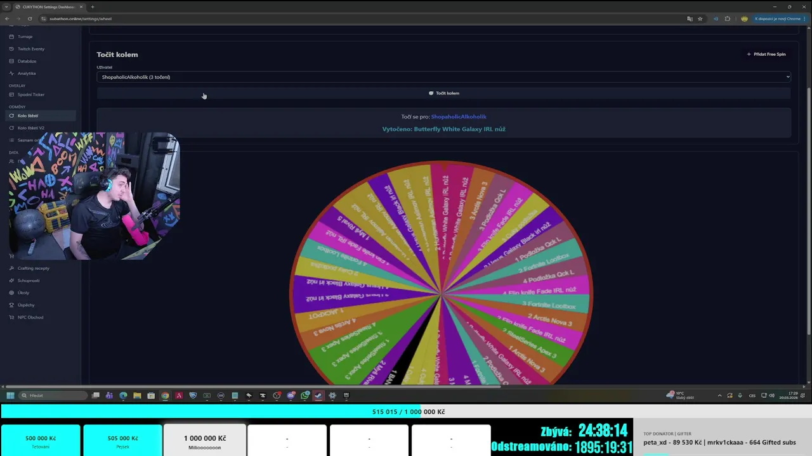The width and height of the screenshot is (812, 456).
Task: Open the Chrome profile avatar
Action: (x=744, y=19)
